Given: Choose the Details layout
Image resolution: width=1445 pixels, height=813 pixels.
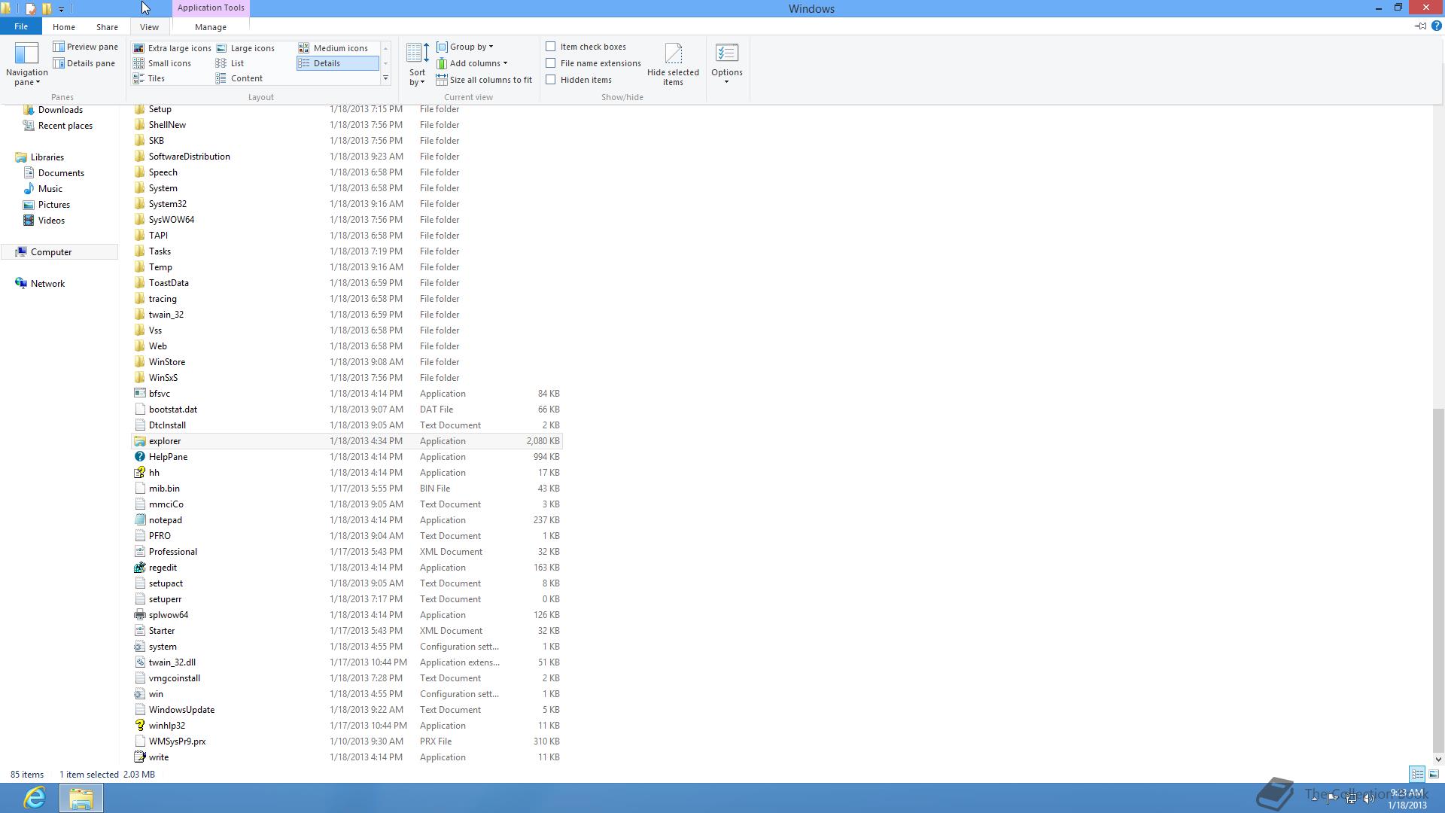Looking at the screenshot, I should click(x=337, y=63).
